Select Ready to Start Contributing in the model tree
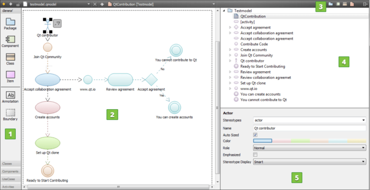This screenshot has width=370, height=190. (263, 66)
